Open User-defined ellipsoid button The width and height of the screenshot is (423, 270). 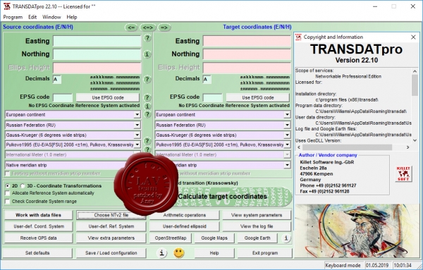click(185, 226)
